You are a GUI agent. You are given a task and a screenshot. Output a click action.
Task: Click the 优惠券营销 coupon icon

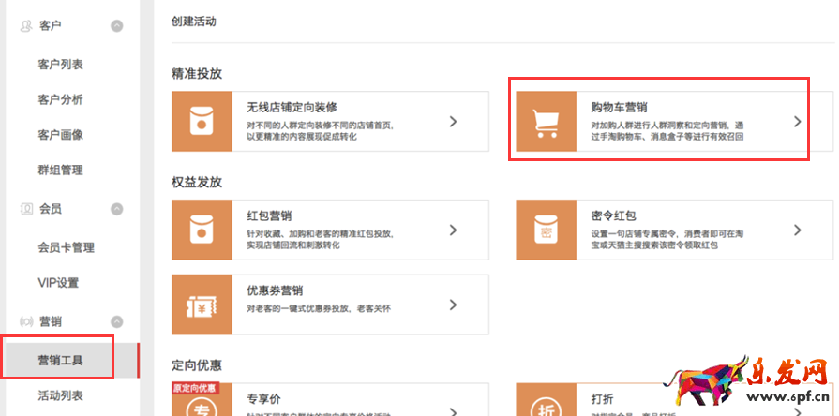click(202, 305)
